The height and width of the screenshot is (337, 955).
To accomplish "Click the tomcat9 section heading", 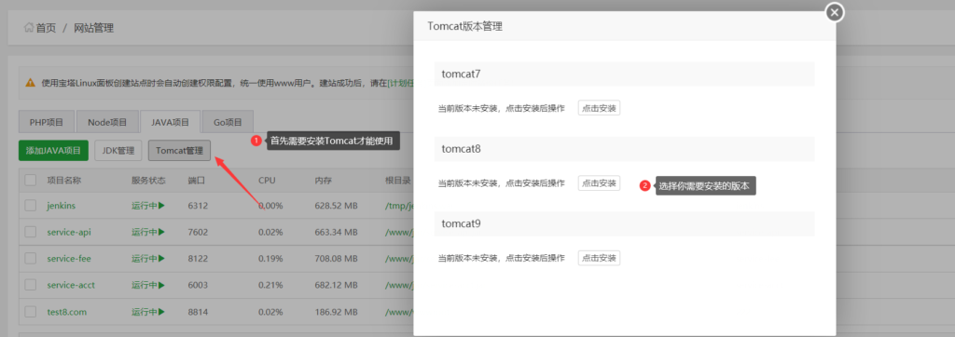I will pos(462,223).
